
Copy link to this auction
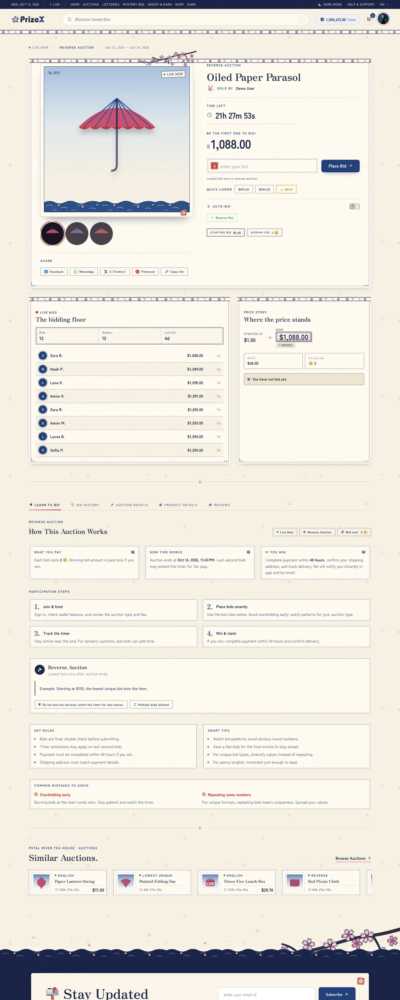point(174,272)
